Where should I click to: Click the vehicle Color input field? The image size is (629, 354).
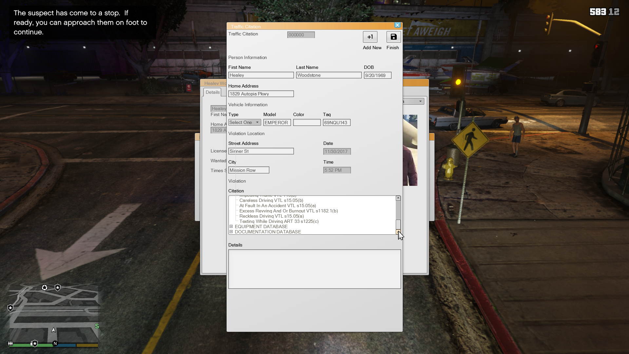pyautogui.click(x=307, y=123)
